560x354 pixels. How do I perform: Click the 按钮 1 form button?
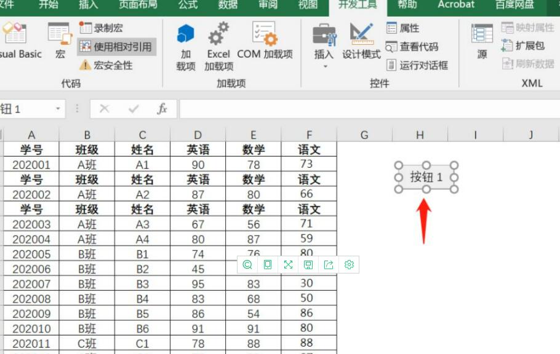tap(426, 178)
